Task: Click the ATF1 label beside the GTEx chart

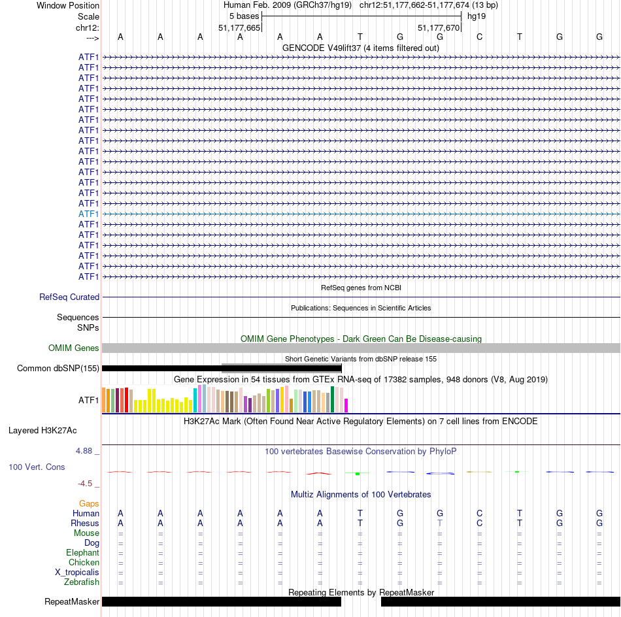Action: pos(88,401)
